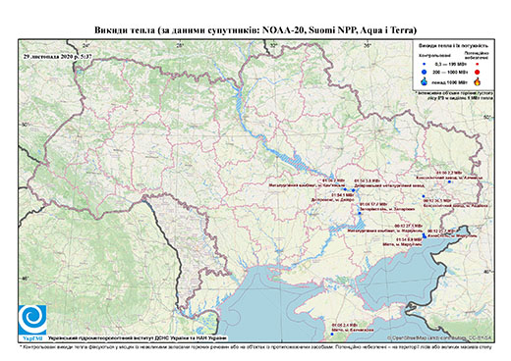Click the blue flame icon in the legend
Screen dimensions: 511x361
coord(425,81)
